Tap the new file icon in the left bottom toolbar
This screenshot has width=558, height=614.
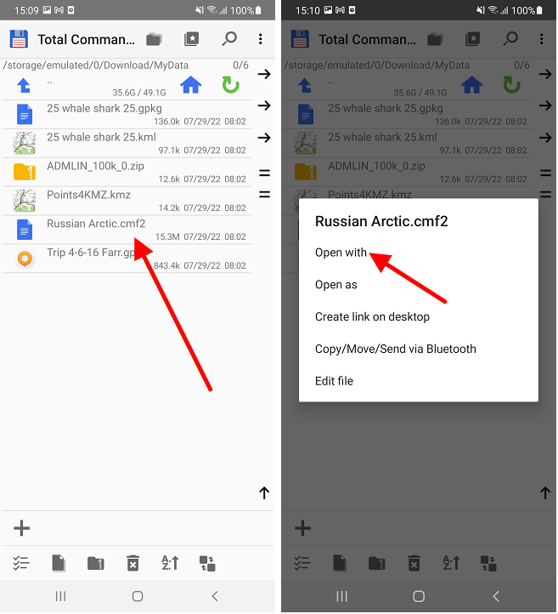(x=59, y=563)
